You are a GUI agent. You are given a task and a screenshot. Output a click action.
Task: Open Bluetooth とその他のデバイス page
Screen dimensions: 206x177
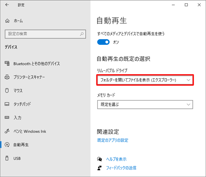(x=37, y=64)
